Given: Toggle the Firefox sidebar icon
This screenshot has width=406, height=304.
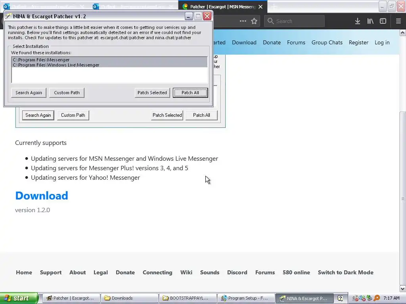Looking at the screenshot, I should (383, 21).
